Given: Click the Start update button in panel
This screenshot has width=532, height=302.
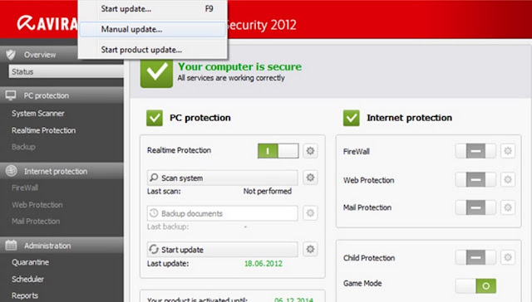Looking at the screenshot, I should 222,250.
